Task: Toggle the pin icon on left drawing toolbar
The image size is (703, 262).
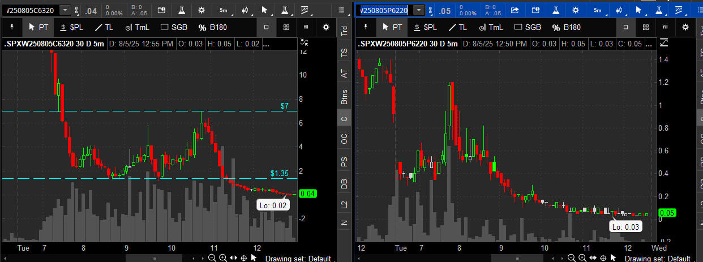Action: 11,27
